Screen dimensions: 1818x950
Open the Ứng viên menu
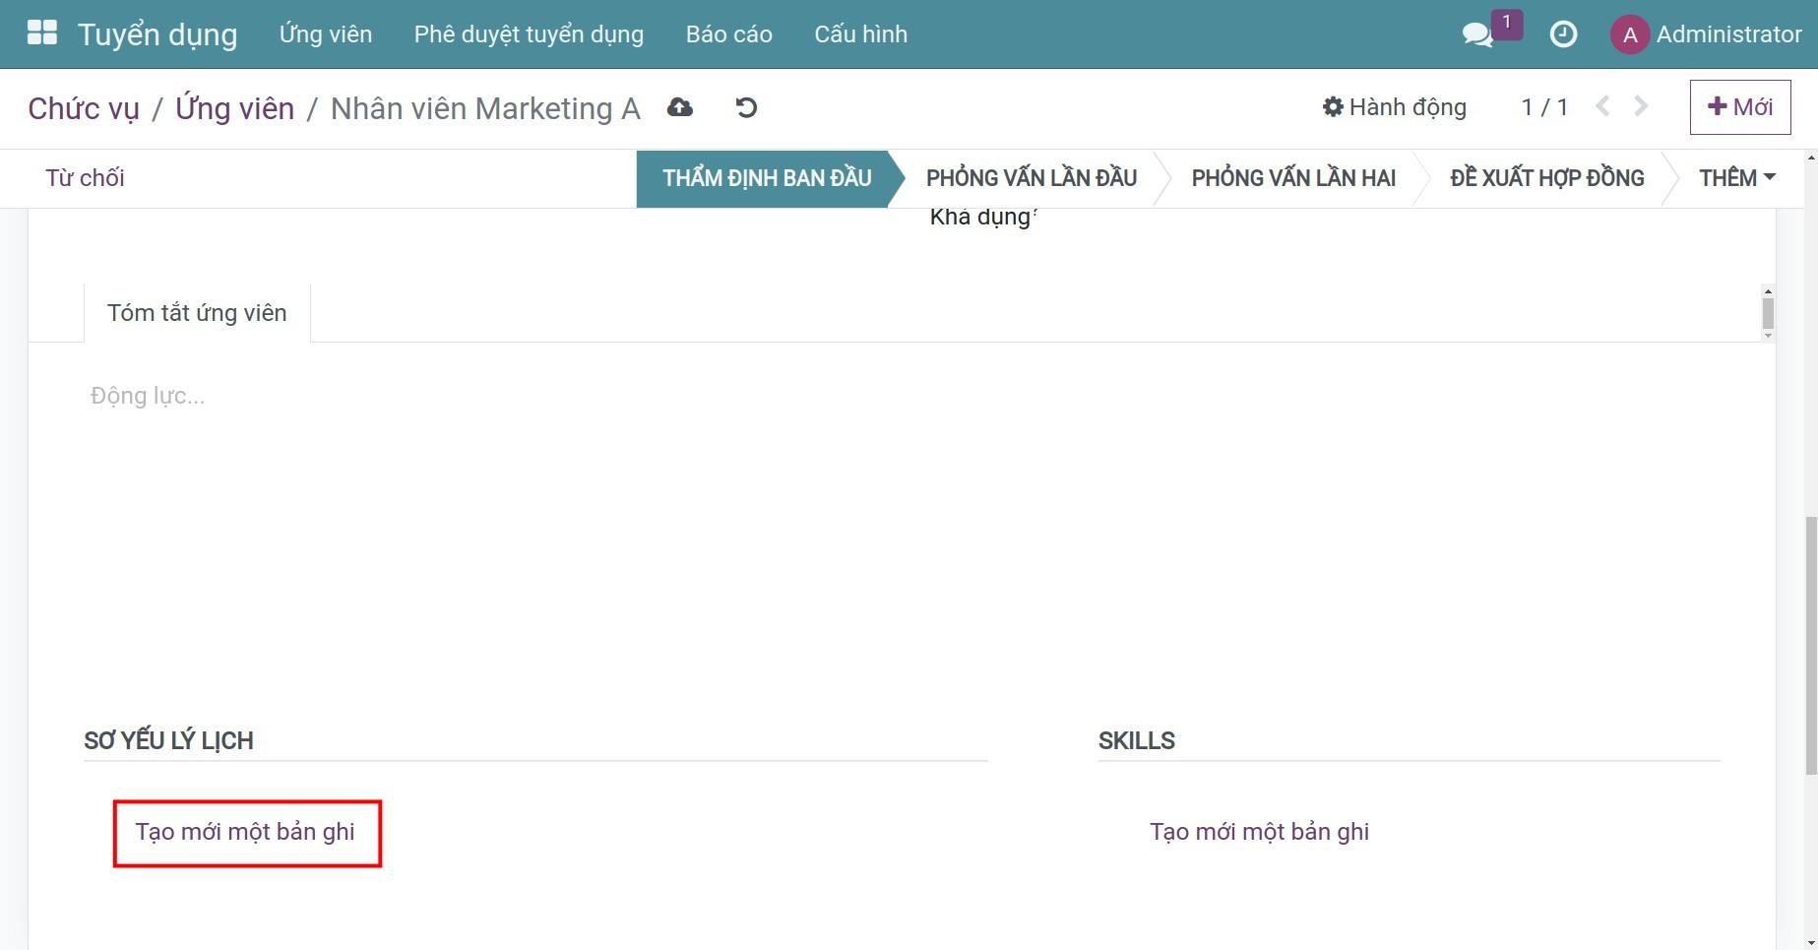[325, 34]
